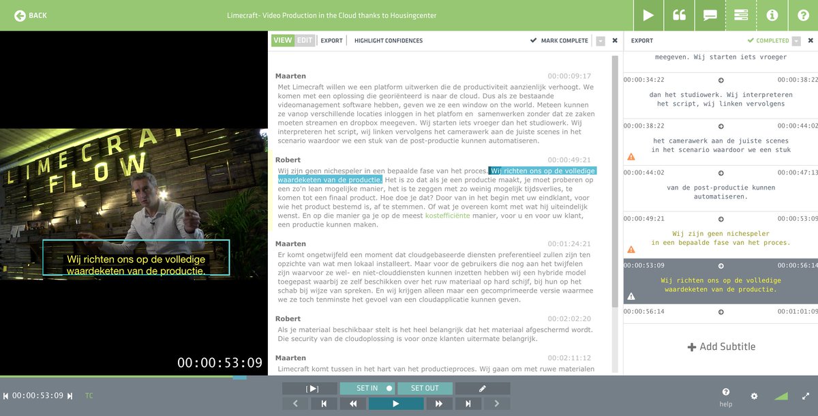Open the subtitle list panel icon

pos(741,15)
